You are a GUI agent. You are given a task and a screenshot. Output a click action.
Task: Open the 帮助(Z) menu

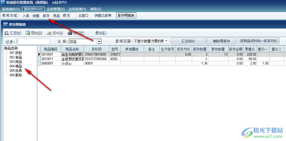96,9
